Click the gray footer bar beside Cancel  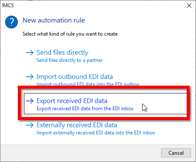pyautogui.click(x=81, y=153)
